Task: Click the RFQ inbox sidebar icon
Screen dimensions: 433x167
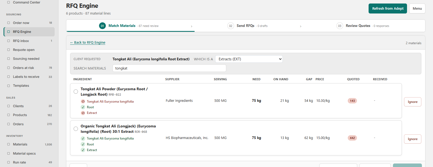Action: pyautogui.click(x=8, y=41)
